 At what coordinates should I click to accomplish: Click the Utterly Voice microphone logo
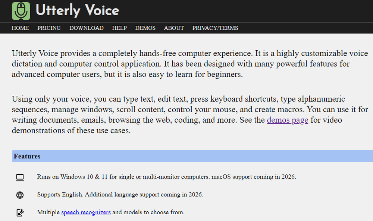click(x=21, y=11)
